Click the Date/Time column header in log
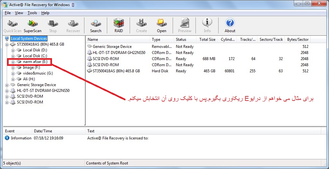Image resolution: width=329 pixels, height=169 pixels. [x=59, y=131]
